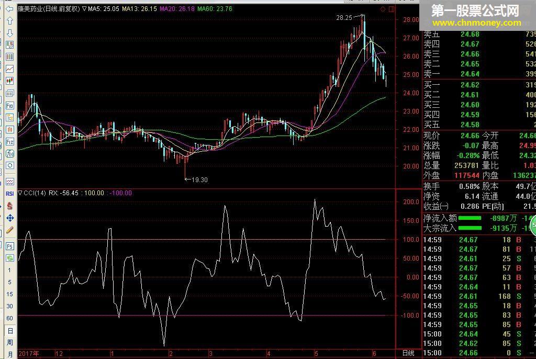Click the 涨幅 value -0.28%
The image size is (536, 359).
468,155
